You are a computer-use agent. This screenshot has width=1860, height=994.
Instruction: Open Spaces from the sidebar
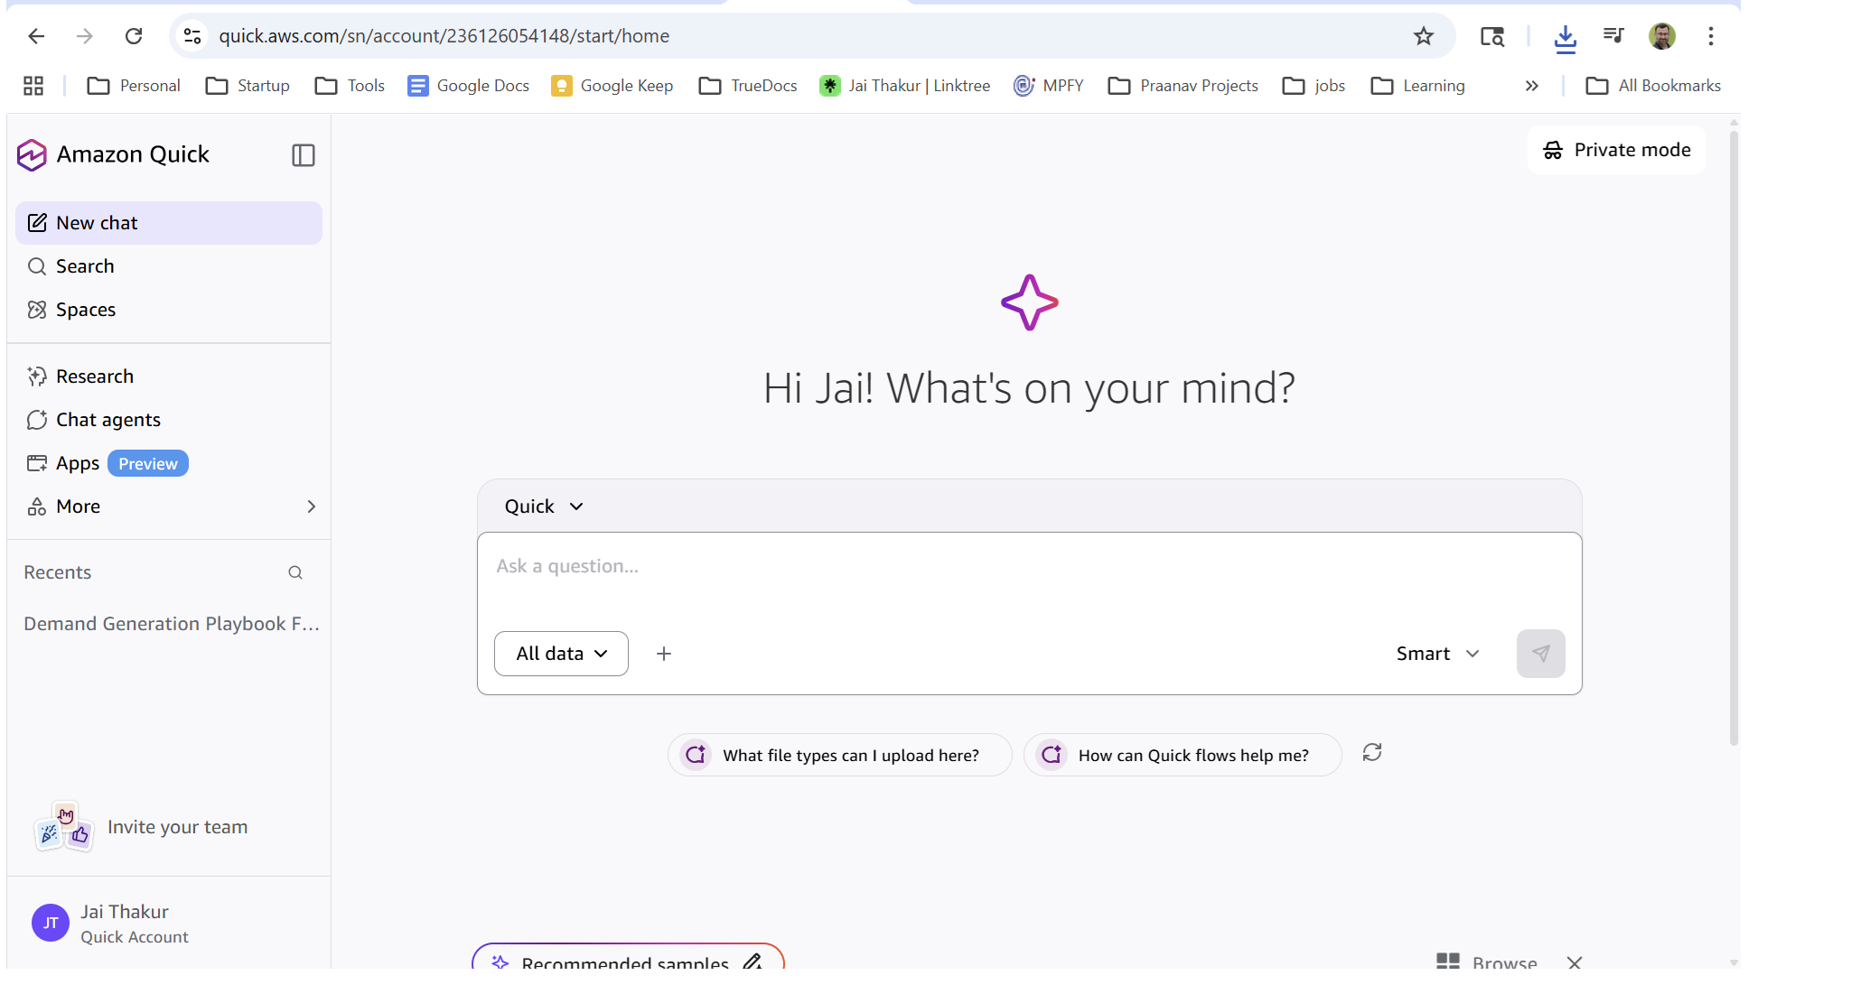coord(86,310)
